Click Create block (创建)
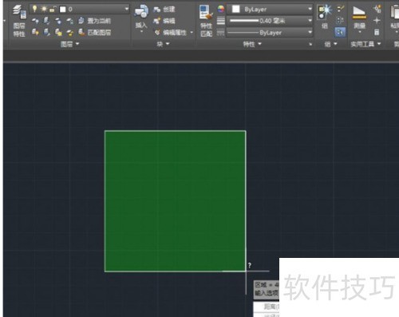This screenshot has width=399, height=317. (164, 10)
